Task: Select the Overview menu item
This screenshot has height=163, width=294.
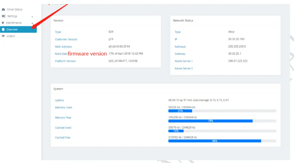Action: pyautogui.click(x=19, y=29)
